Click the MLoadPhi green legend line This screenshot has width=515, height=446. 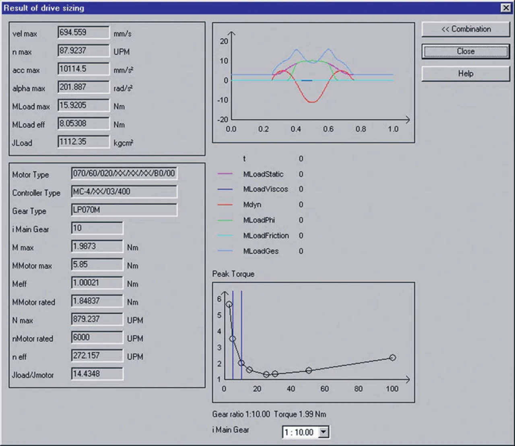click(x=225, y=220)
